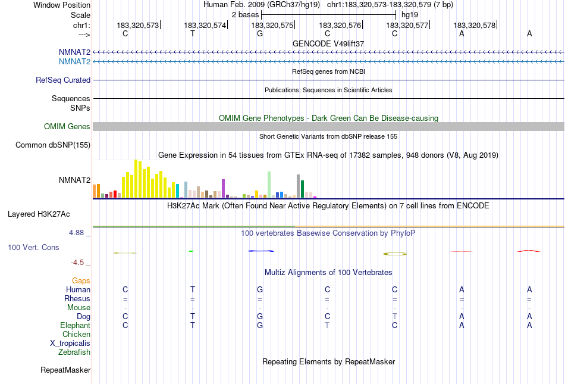Click the Common dbSNP(155) track label
The height and width of the screenshot is (384, 565).
tap(53, 145)
